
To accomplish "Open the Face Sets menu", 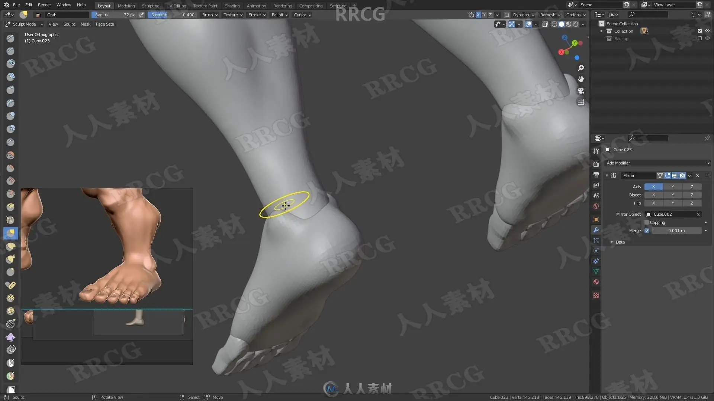I will [104, 24].
